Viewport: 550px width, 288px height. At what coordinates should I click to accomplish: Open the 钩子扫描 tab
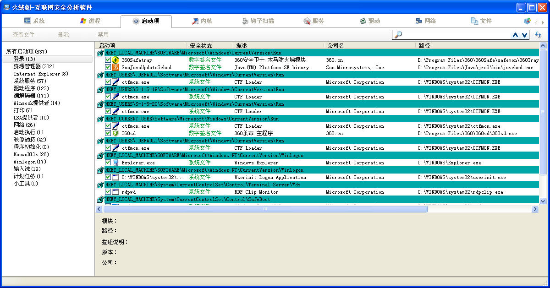258,21
